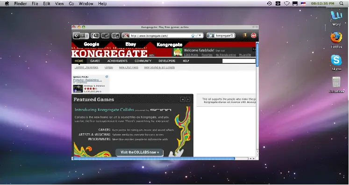Click HOME in Kongregate navigation

coord(79,61)
